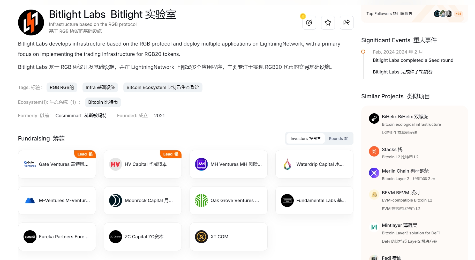Image resolution: width=475 pixels, height=260 pixels.
Task: Click the Fundamental Labs logo icon
Action: pos(287,200)
